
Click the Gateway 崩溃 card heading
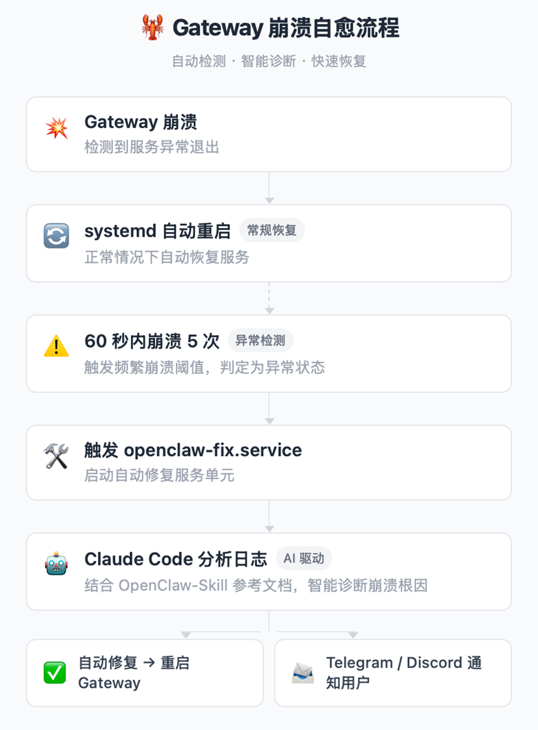tap(141, 122)
